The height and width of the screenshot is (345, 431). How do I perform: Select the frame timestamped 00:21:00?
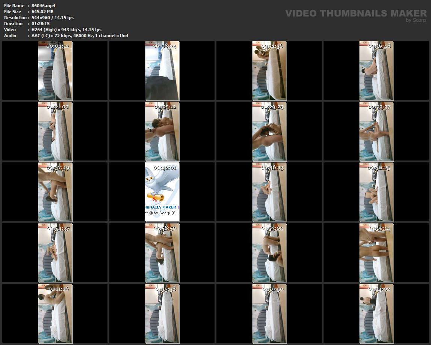tap(55, 131)
